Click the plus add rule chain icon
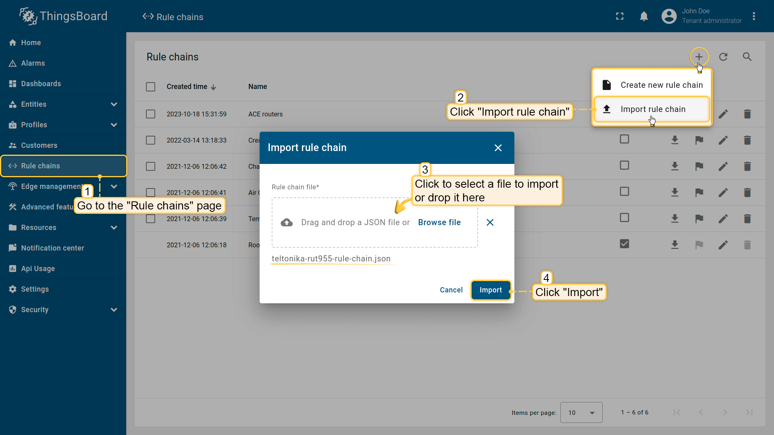This screenshot has width=774, height=435. 699,57
